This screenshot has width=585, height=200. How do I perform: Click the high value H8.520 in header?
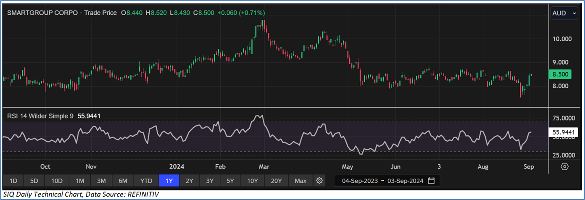tap(156, 13)
